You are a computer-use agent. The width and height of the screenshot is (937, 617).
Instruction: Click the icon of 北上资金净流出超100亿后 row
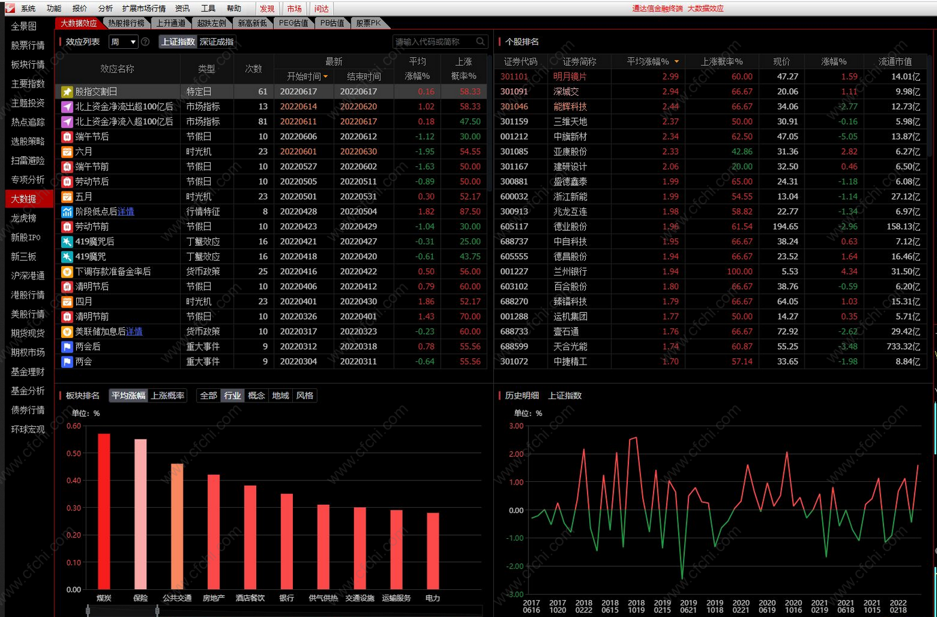[x=67, y=107]
